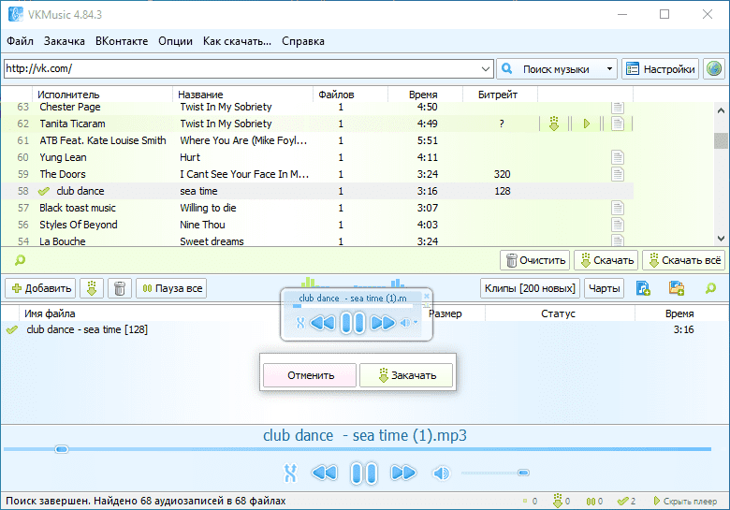Sort by the Битрейт column header
Viewport: 730px width, 510px height.
click(500, 95)
